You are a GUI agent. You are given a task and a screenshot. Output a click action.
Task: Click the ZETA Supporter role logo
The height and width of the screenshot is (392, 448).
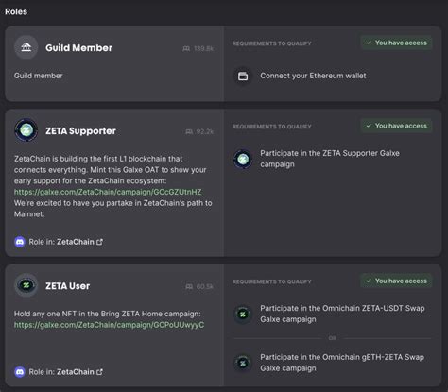[x=26, y=130]
